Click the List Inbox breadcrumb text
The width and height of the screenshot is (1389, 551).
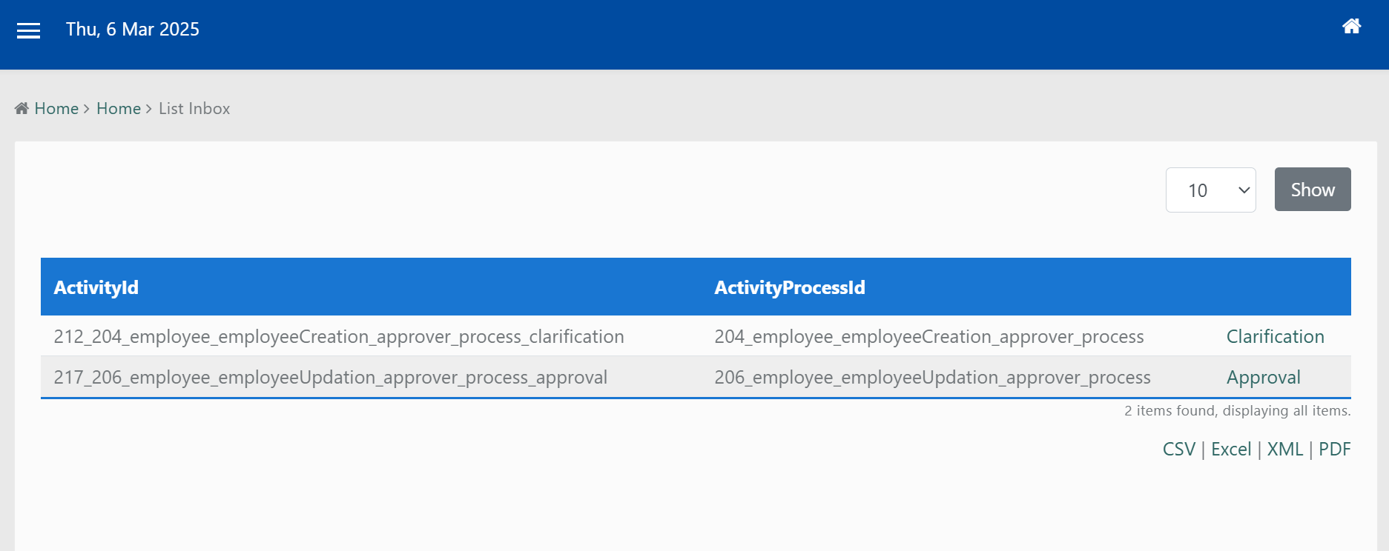(x=194, y=108)
